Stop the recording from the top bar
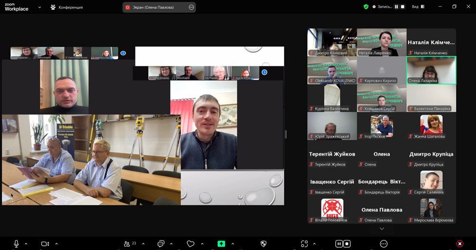This screenshot has height=250, width=476. [403, 7]
